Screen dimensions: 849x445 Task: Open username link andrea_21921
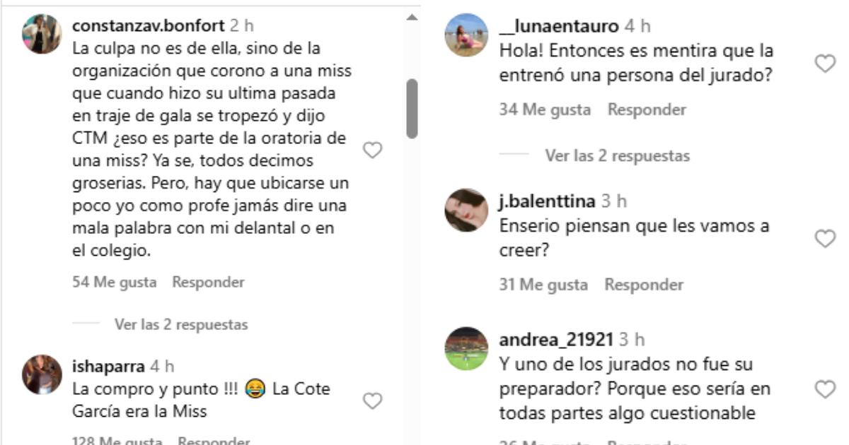coord(556,340)
